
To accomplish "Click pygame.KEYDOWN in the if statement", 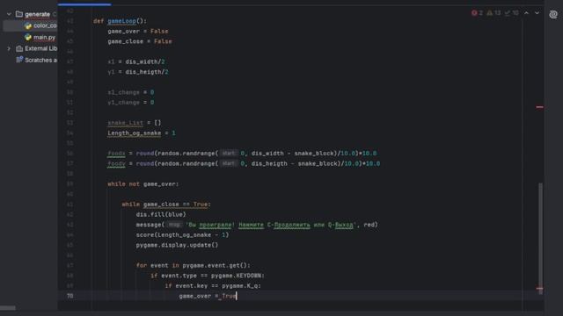I will (237, 276).
